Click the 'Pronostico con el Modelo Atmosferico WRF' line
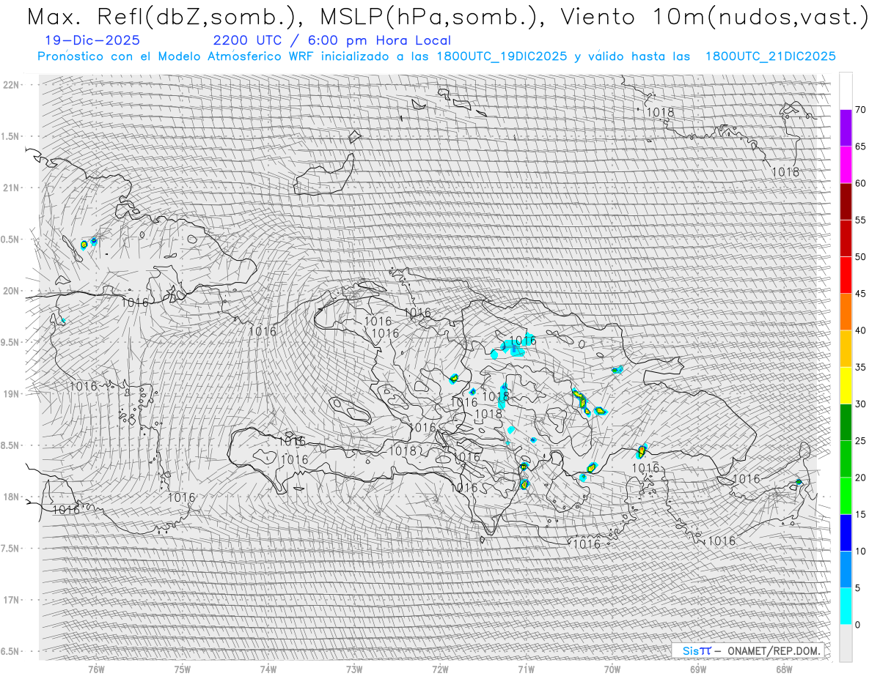This screenshot has width=880, height=679. (x=436, y=56)
